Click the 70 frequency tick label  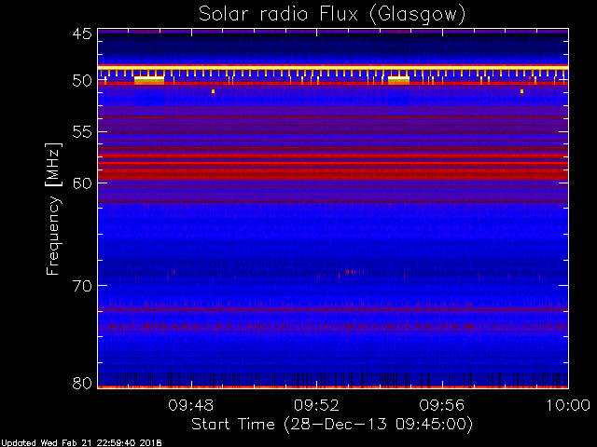(82, 286)
